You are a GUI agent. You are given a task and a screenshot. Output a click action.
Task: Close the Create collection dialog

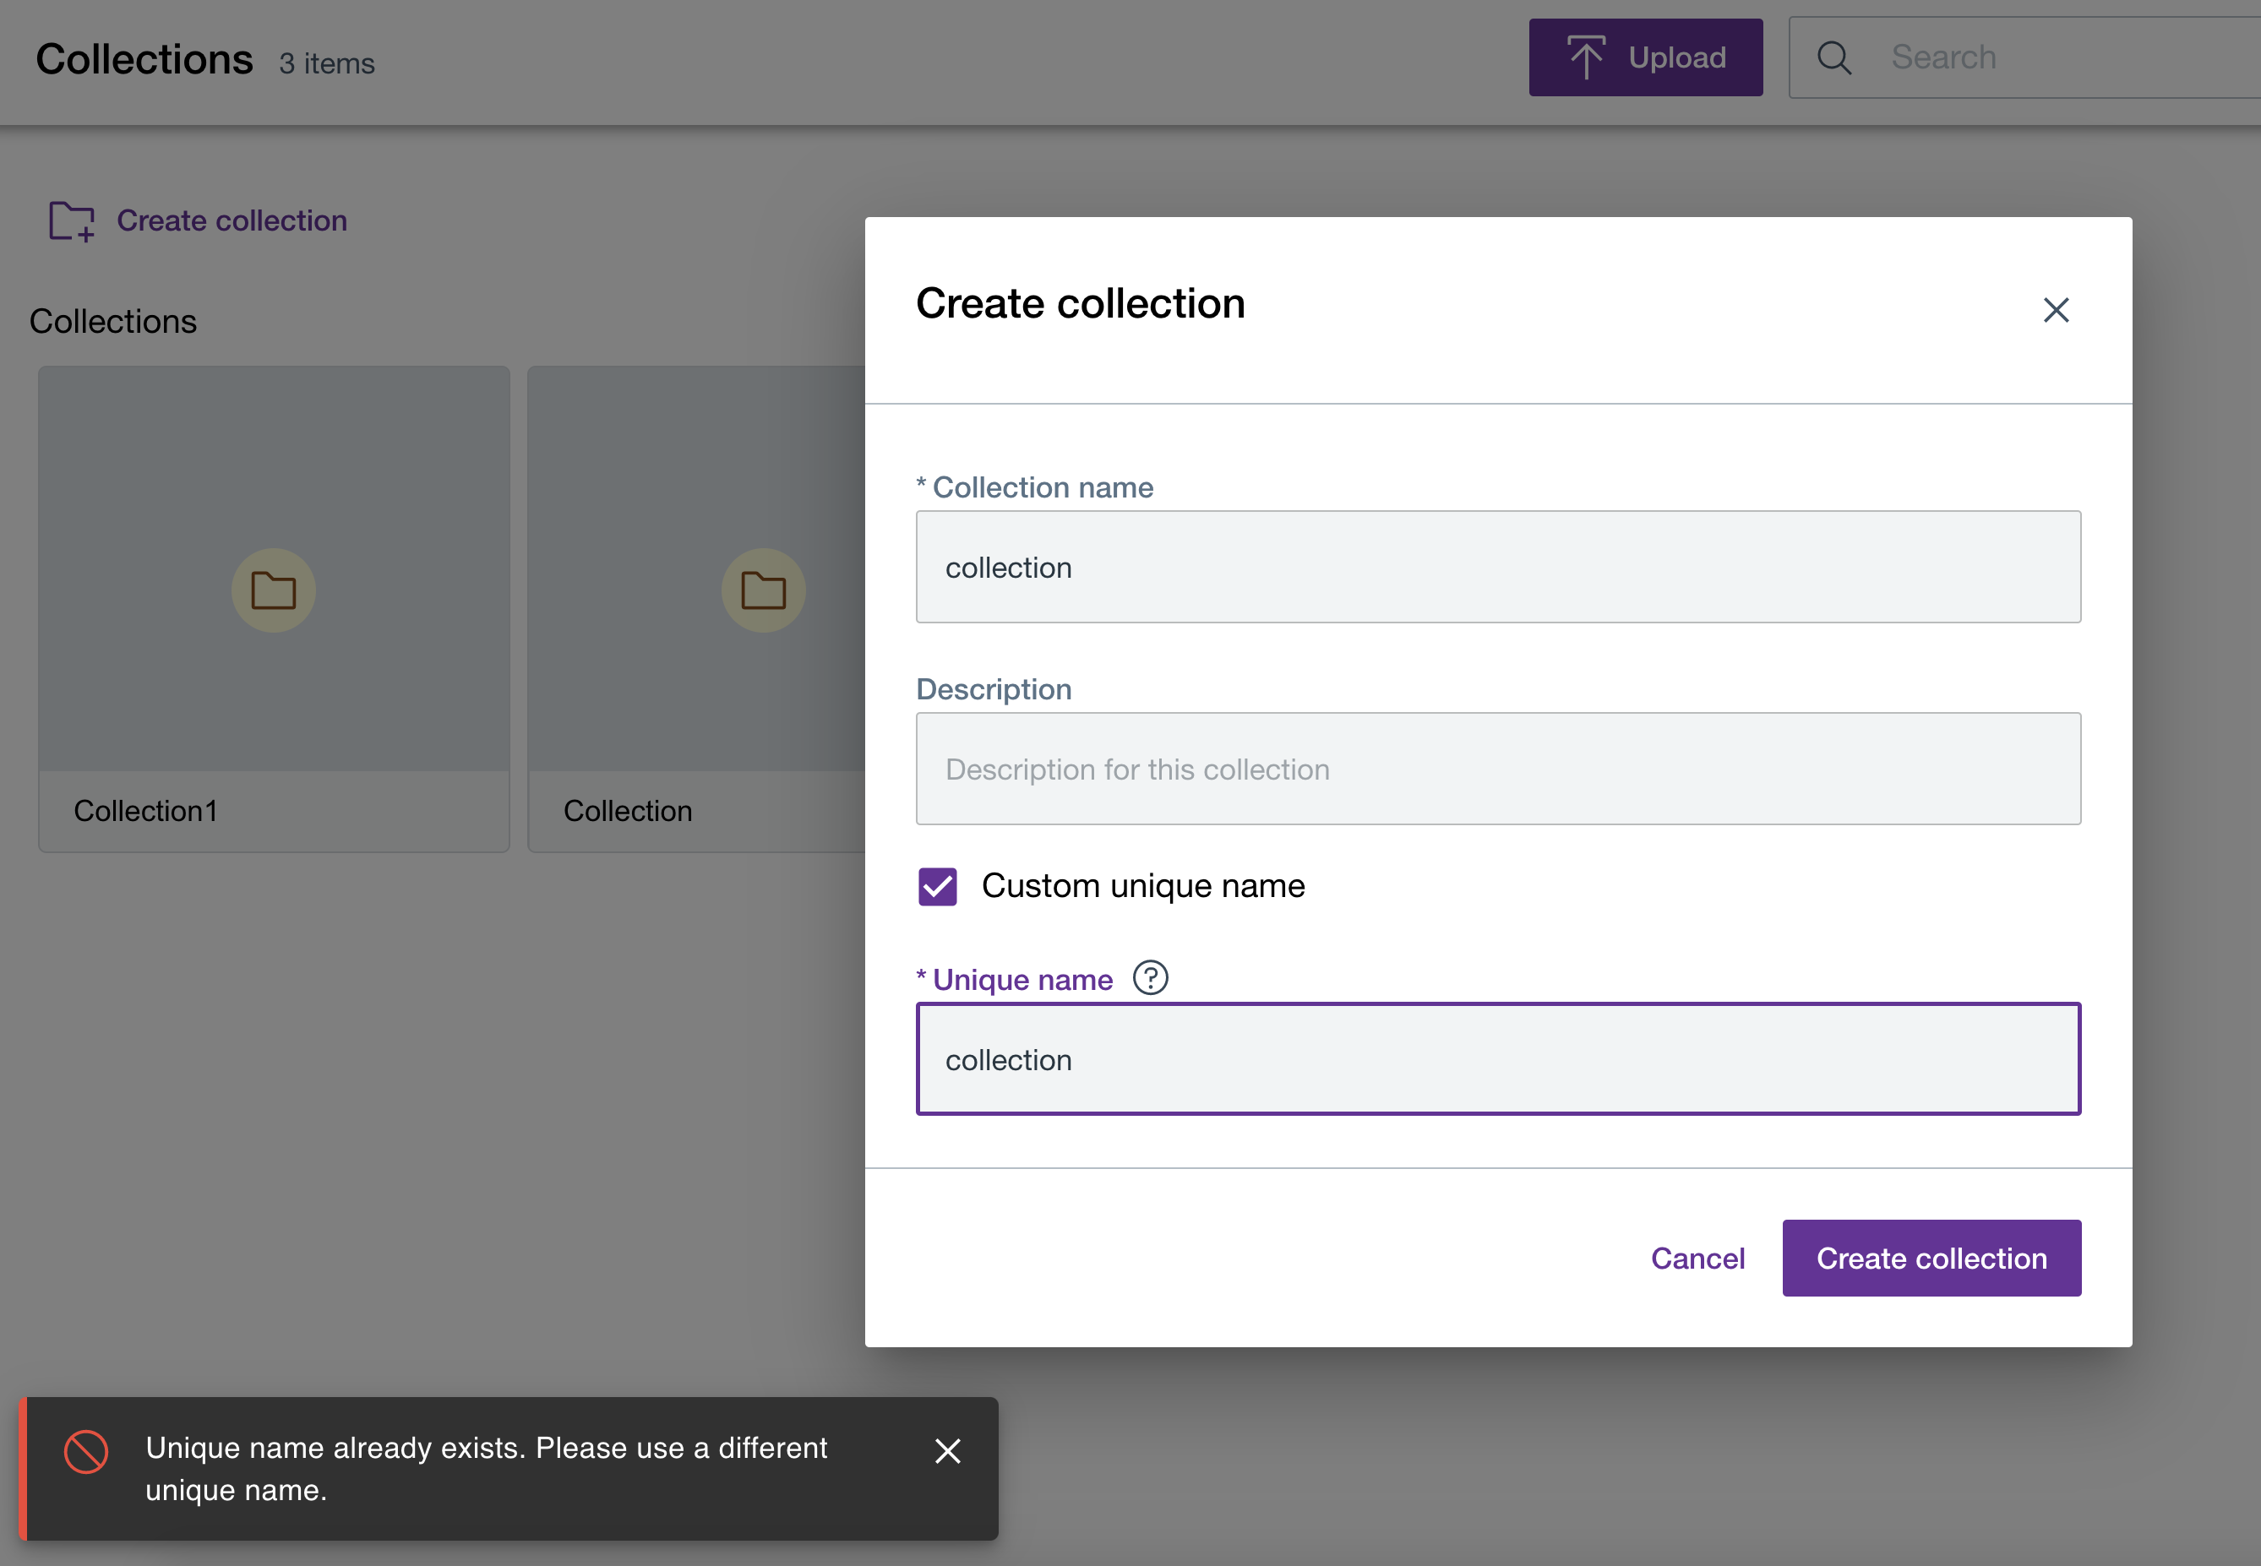point(2055,310)
